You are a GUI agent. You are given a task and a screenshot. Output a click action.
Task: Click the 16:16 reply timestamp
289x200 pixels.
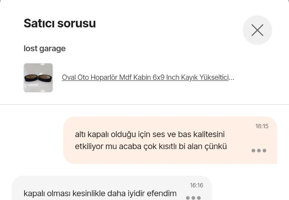click(x=197, y=185)
